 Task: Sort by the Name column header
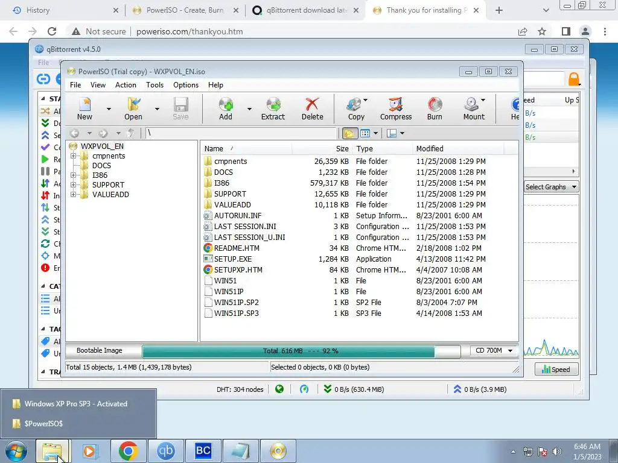click(x=246, y=148)
